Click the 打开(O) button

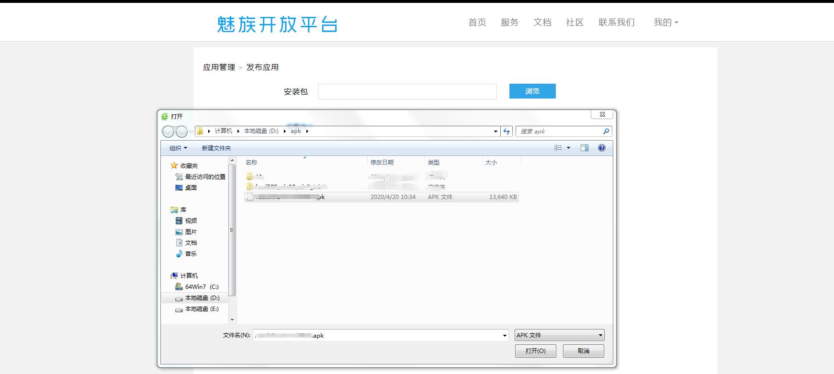(x=535, y=351)
